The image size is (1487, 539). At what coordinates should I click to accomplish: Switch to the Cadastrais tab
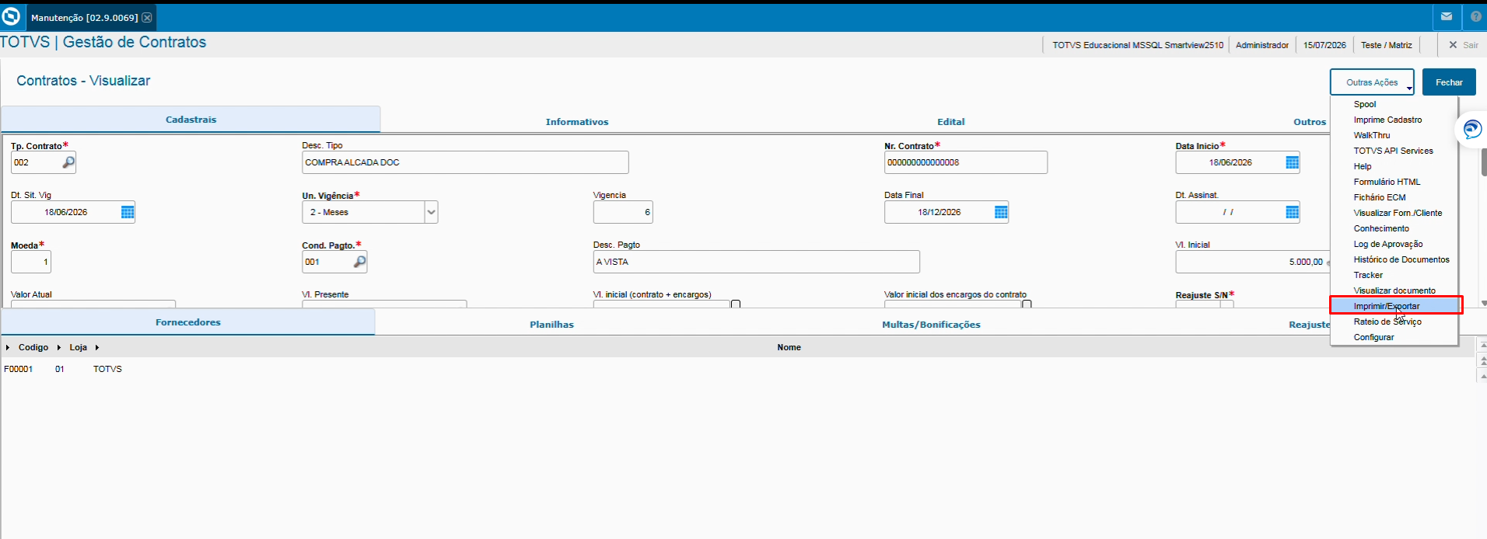191,120
